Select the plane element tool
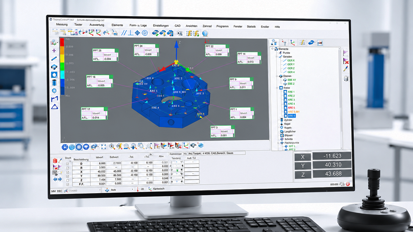 [x=54, y=66]
